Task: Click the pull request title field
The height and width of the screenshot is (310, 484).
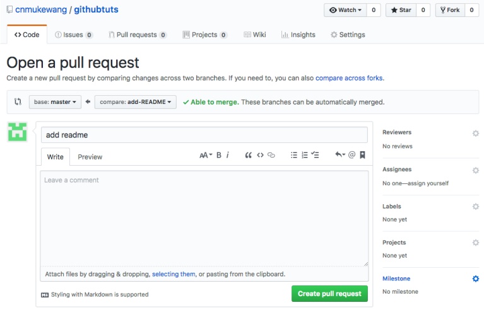Action: tap(204, 135)
